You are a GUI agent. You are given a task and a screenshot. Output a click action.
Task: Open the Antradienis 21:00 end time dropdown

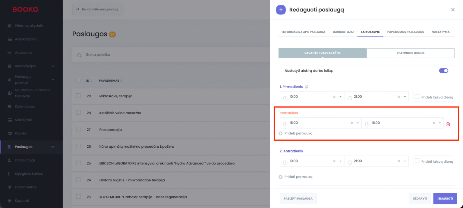(x=405, y=161)
